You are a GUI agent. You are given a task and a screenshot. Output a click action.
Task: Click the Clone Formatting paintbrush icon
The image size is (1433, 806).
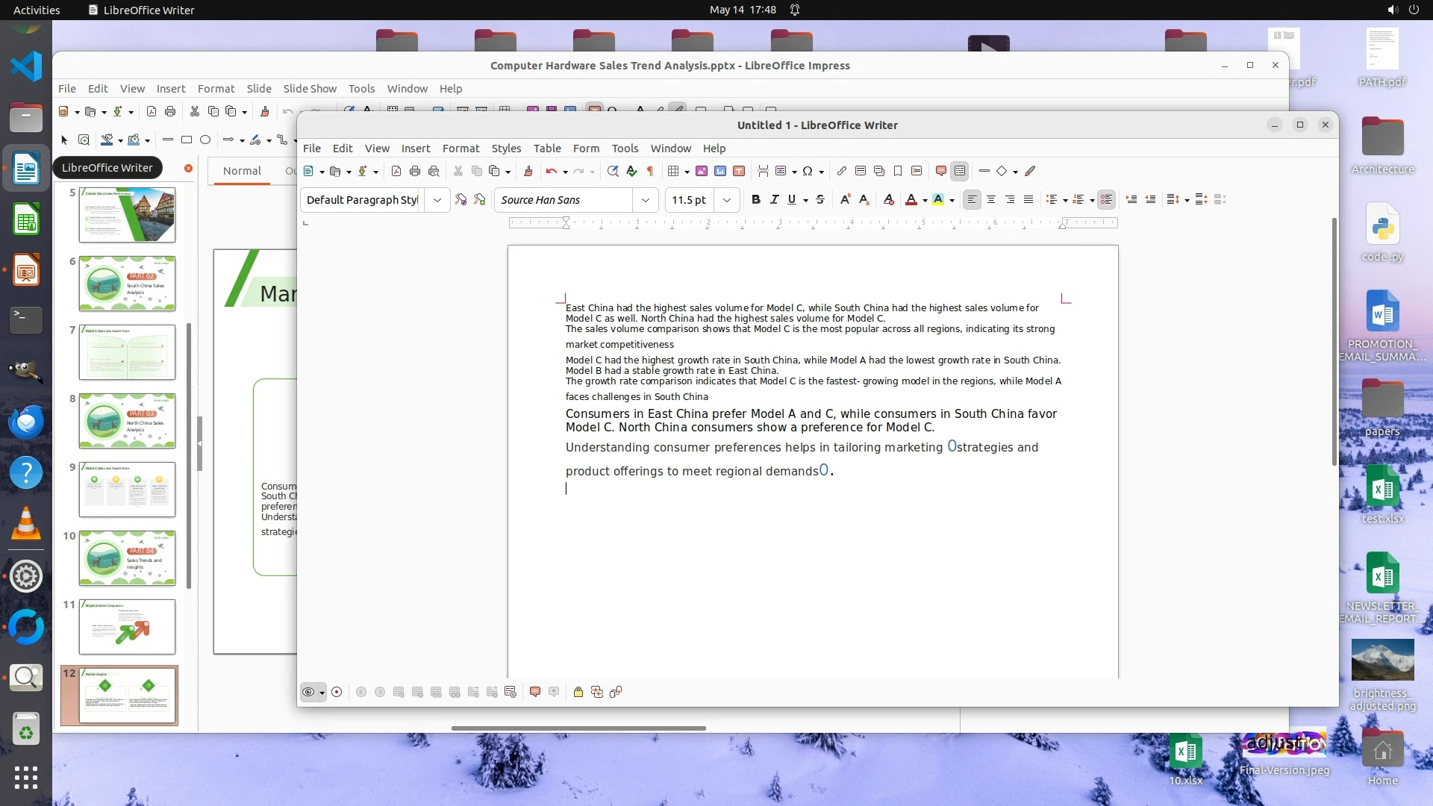[x=528, y=171]
